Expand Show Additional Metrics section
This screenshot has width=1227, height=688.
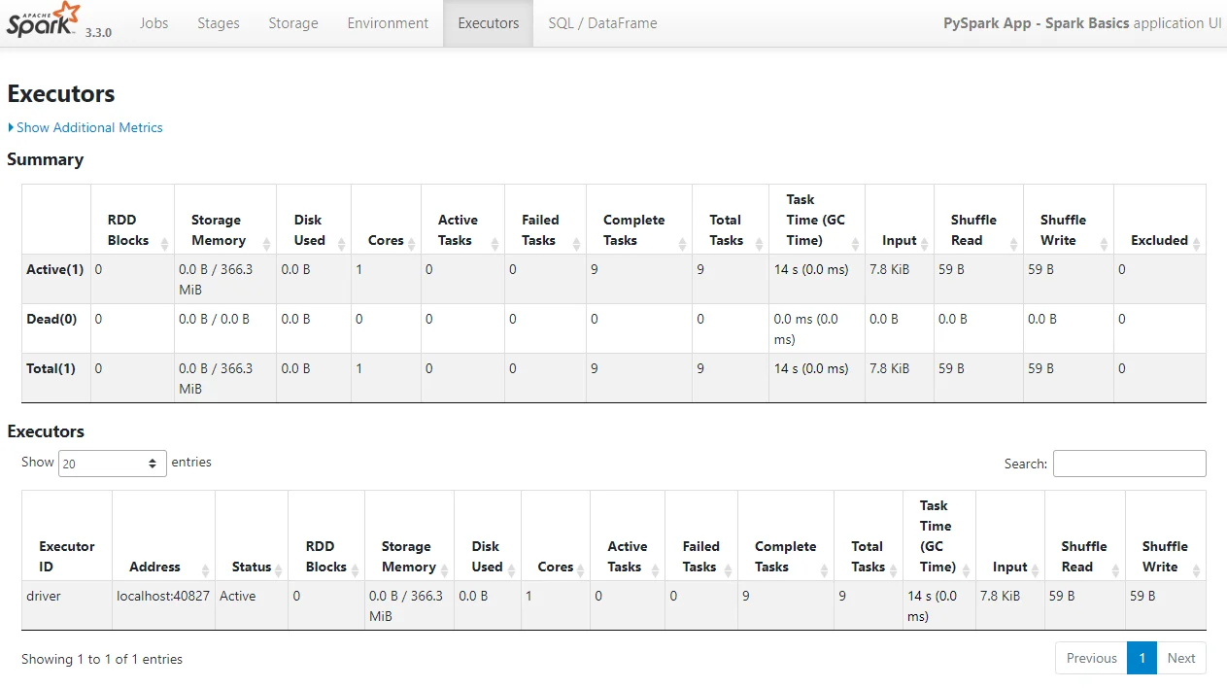[85, 127]
